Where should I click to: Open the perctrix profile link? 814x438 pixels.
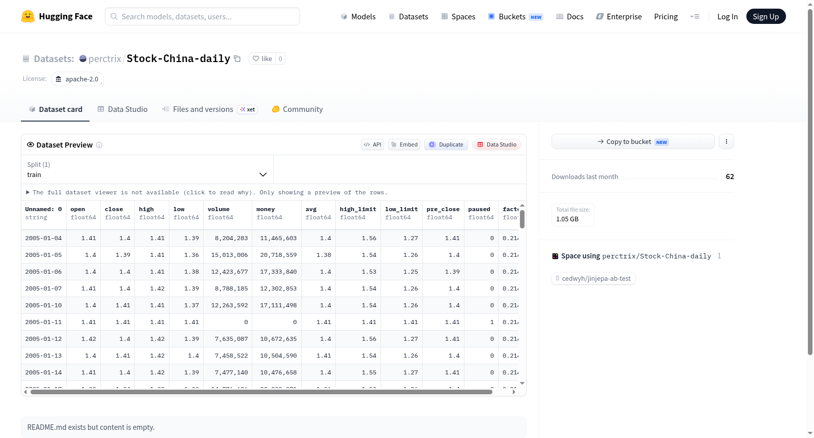click(x=105, y=59)
